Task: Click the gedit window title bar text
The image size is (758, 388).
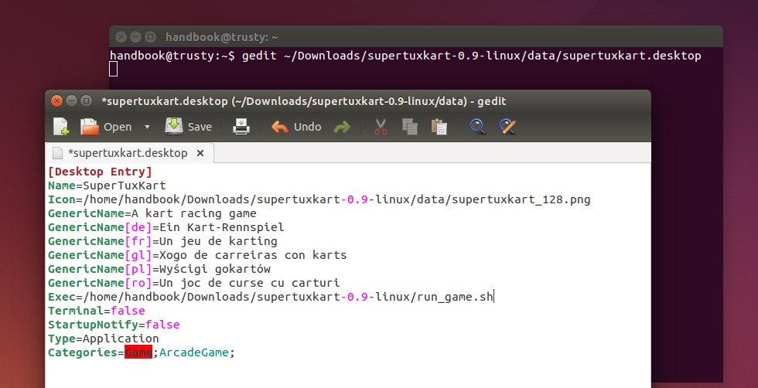Action: 304,101
